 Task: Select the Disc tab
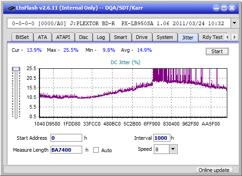(x=84, y=37)
